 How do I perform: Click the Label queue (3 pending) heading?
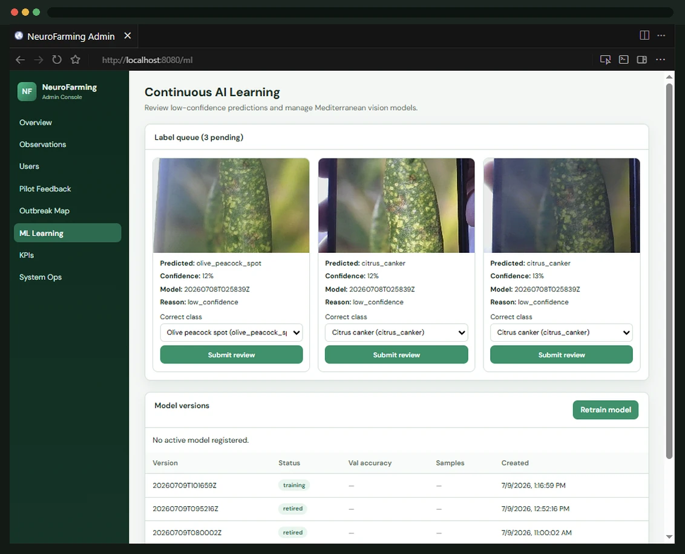coord(198,137)
